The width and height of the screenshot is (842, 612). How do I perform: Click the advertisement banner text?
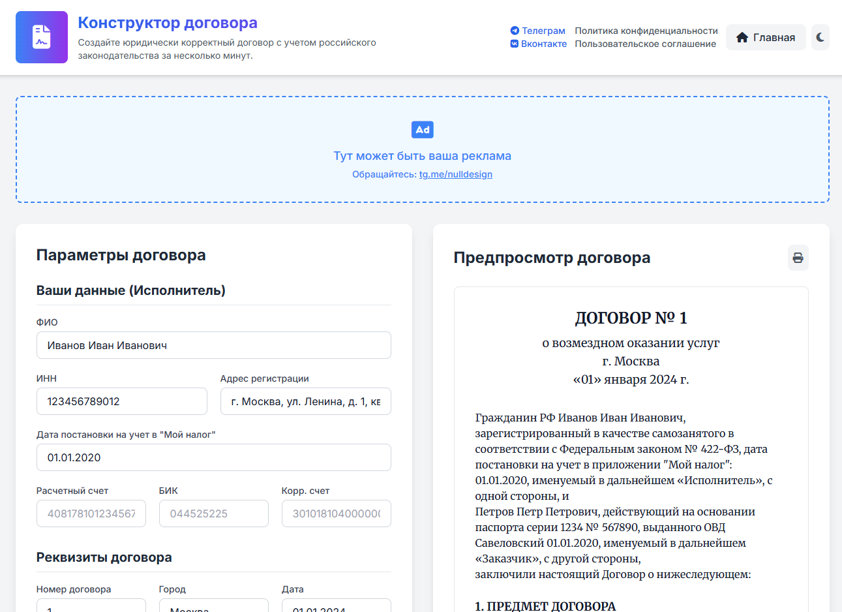click(x=422, y=156)
